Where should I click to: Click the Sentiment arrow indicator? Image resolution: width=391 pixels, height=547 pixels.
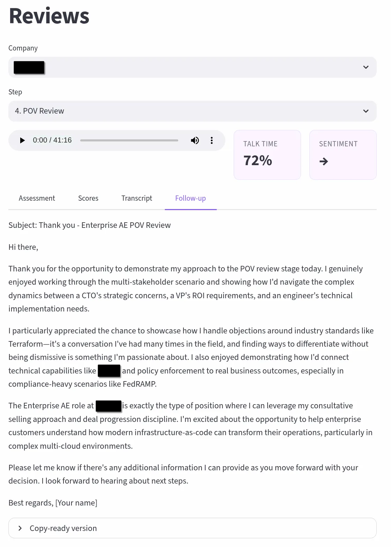pos(324,161)
